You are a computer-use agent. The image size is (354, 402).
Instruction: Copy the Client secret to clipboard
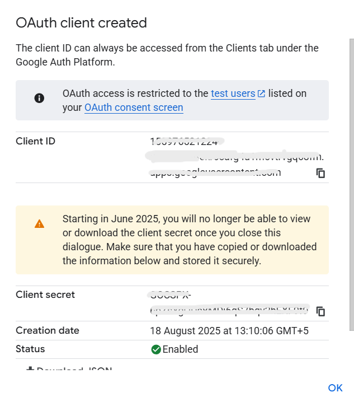pyautogui.click(x=320, y=311)
